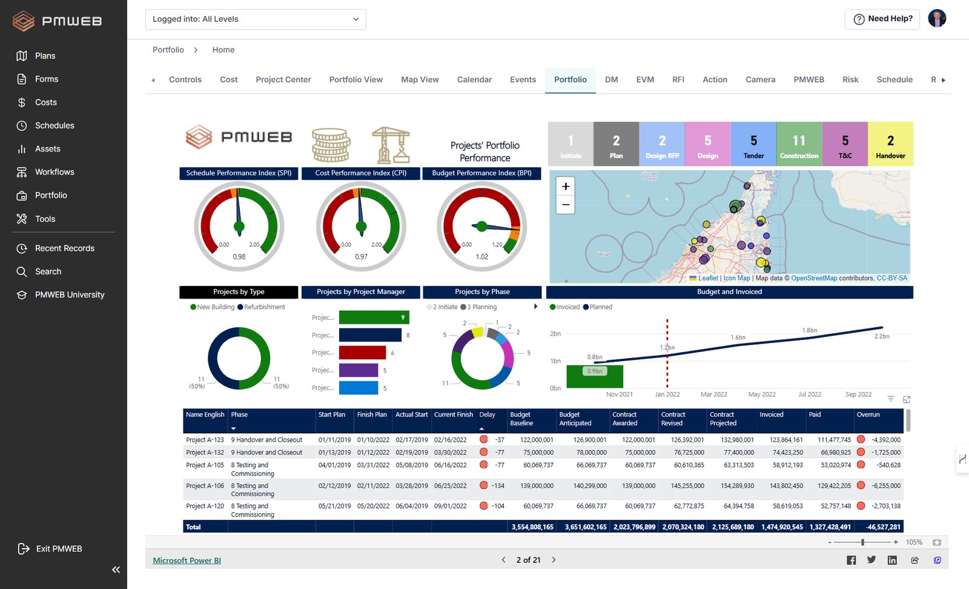Open the PMWEB University icon
Viewport: 969px width, 589px height.
pos(22,295)
